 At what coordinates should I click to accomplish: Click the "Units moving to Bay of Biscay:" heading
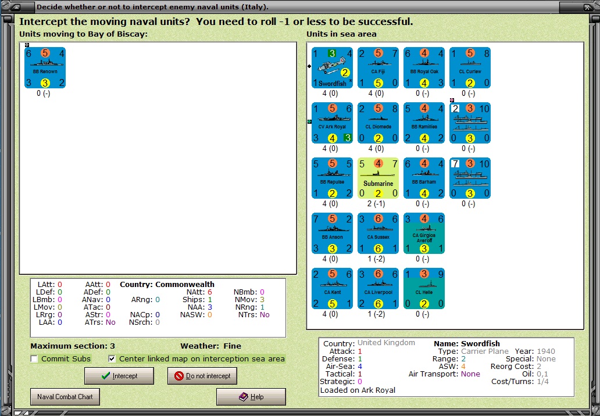click(83, 34)
